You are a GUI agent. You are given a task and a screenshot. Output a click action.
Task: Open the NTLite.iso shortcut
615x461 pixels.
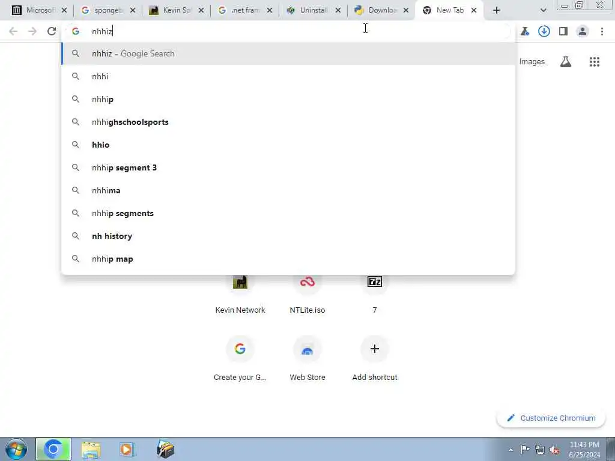(307, 295)
